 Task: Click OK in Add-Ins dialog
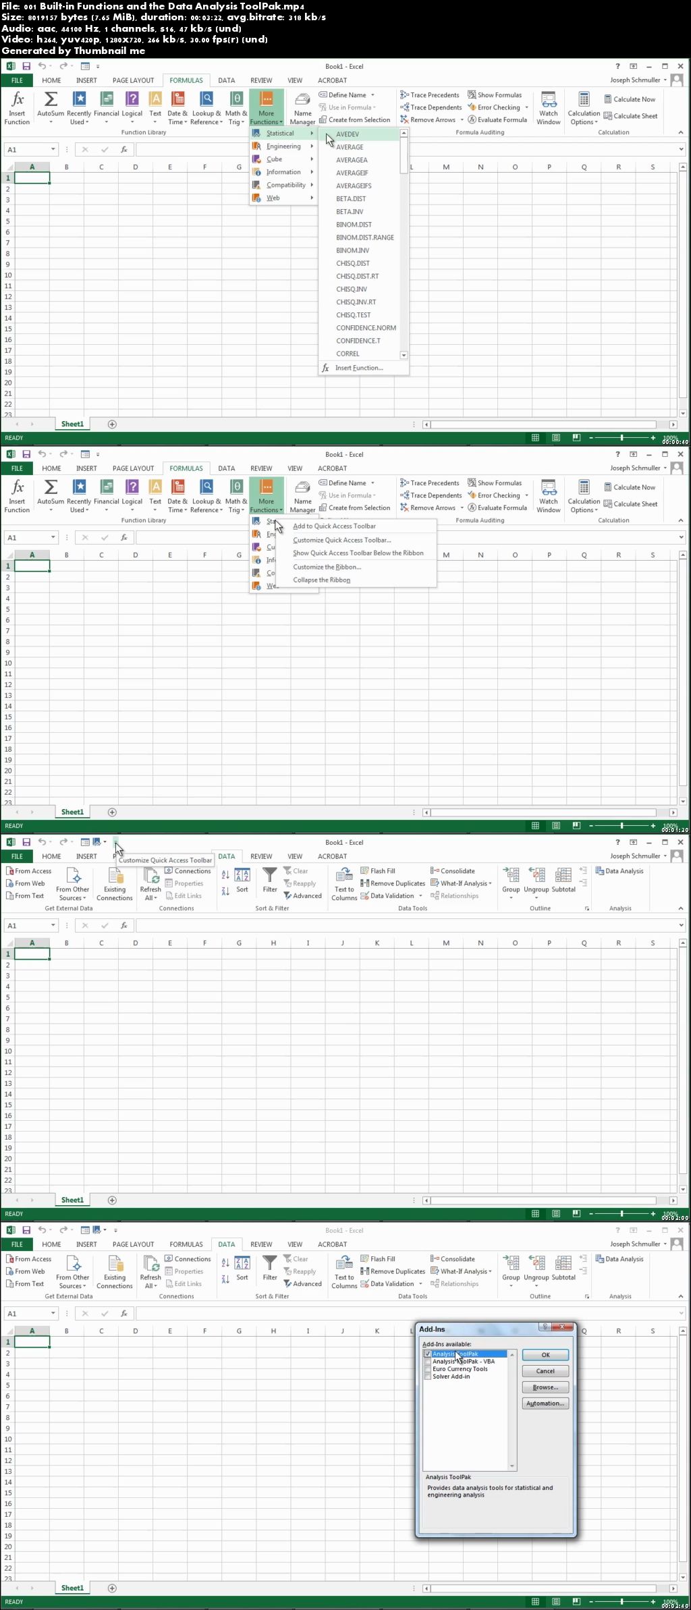545,1355
